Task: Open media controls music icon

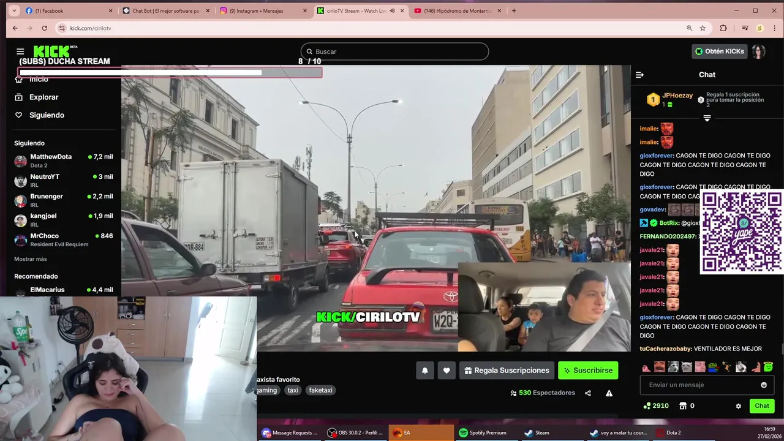Action: click(x=745, y=28)
